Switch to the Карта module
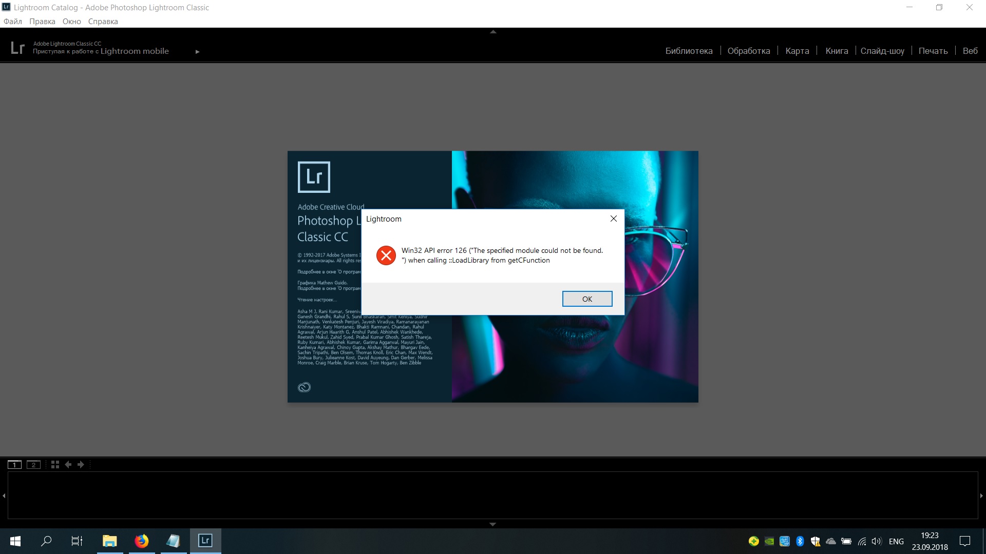The width and height of the screenshot is (986, 554). (x=797, y=51)
